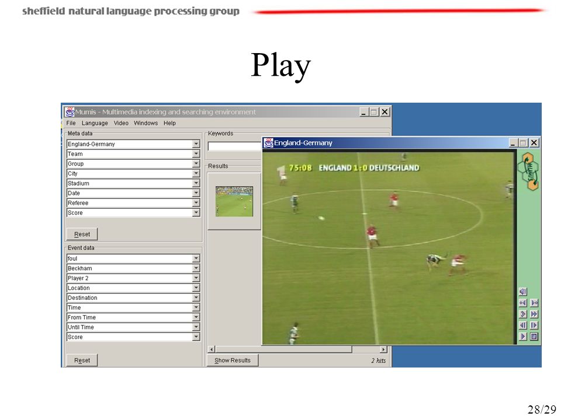Click the results horizontal scrollbar thumb

tap(283, 349)
